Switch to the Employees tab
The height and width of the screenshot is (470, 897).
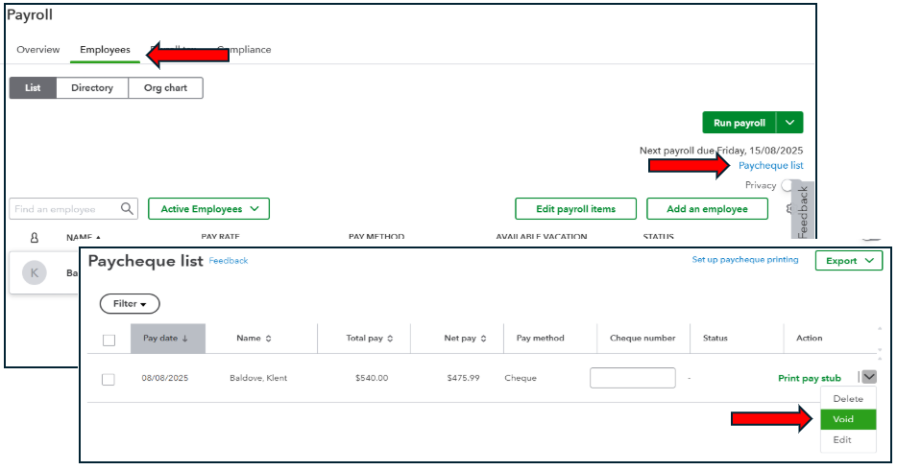point(105,50)
